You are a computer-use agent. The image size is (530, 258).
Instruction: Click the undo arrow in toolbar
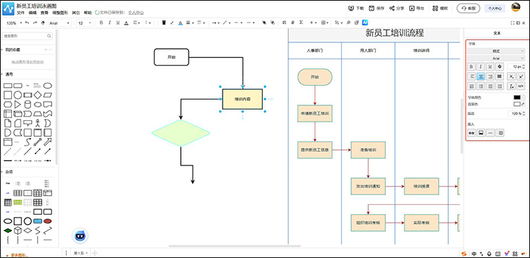27,23
